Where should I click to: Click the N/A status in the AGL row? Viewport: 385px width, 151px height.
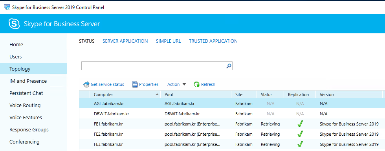pyautogui.click(x=271, y=104)
